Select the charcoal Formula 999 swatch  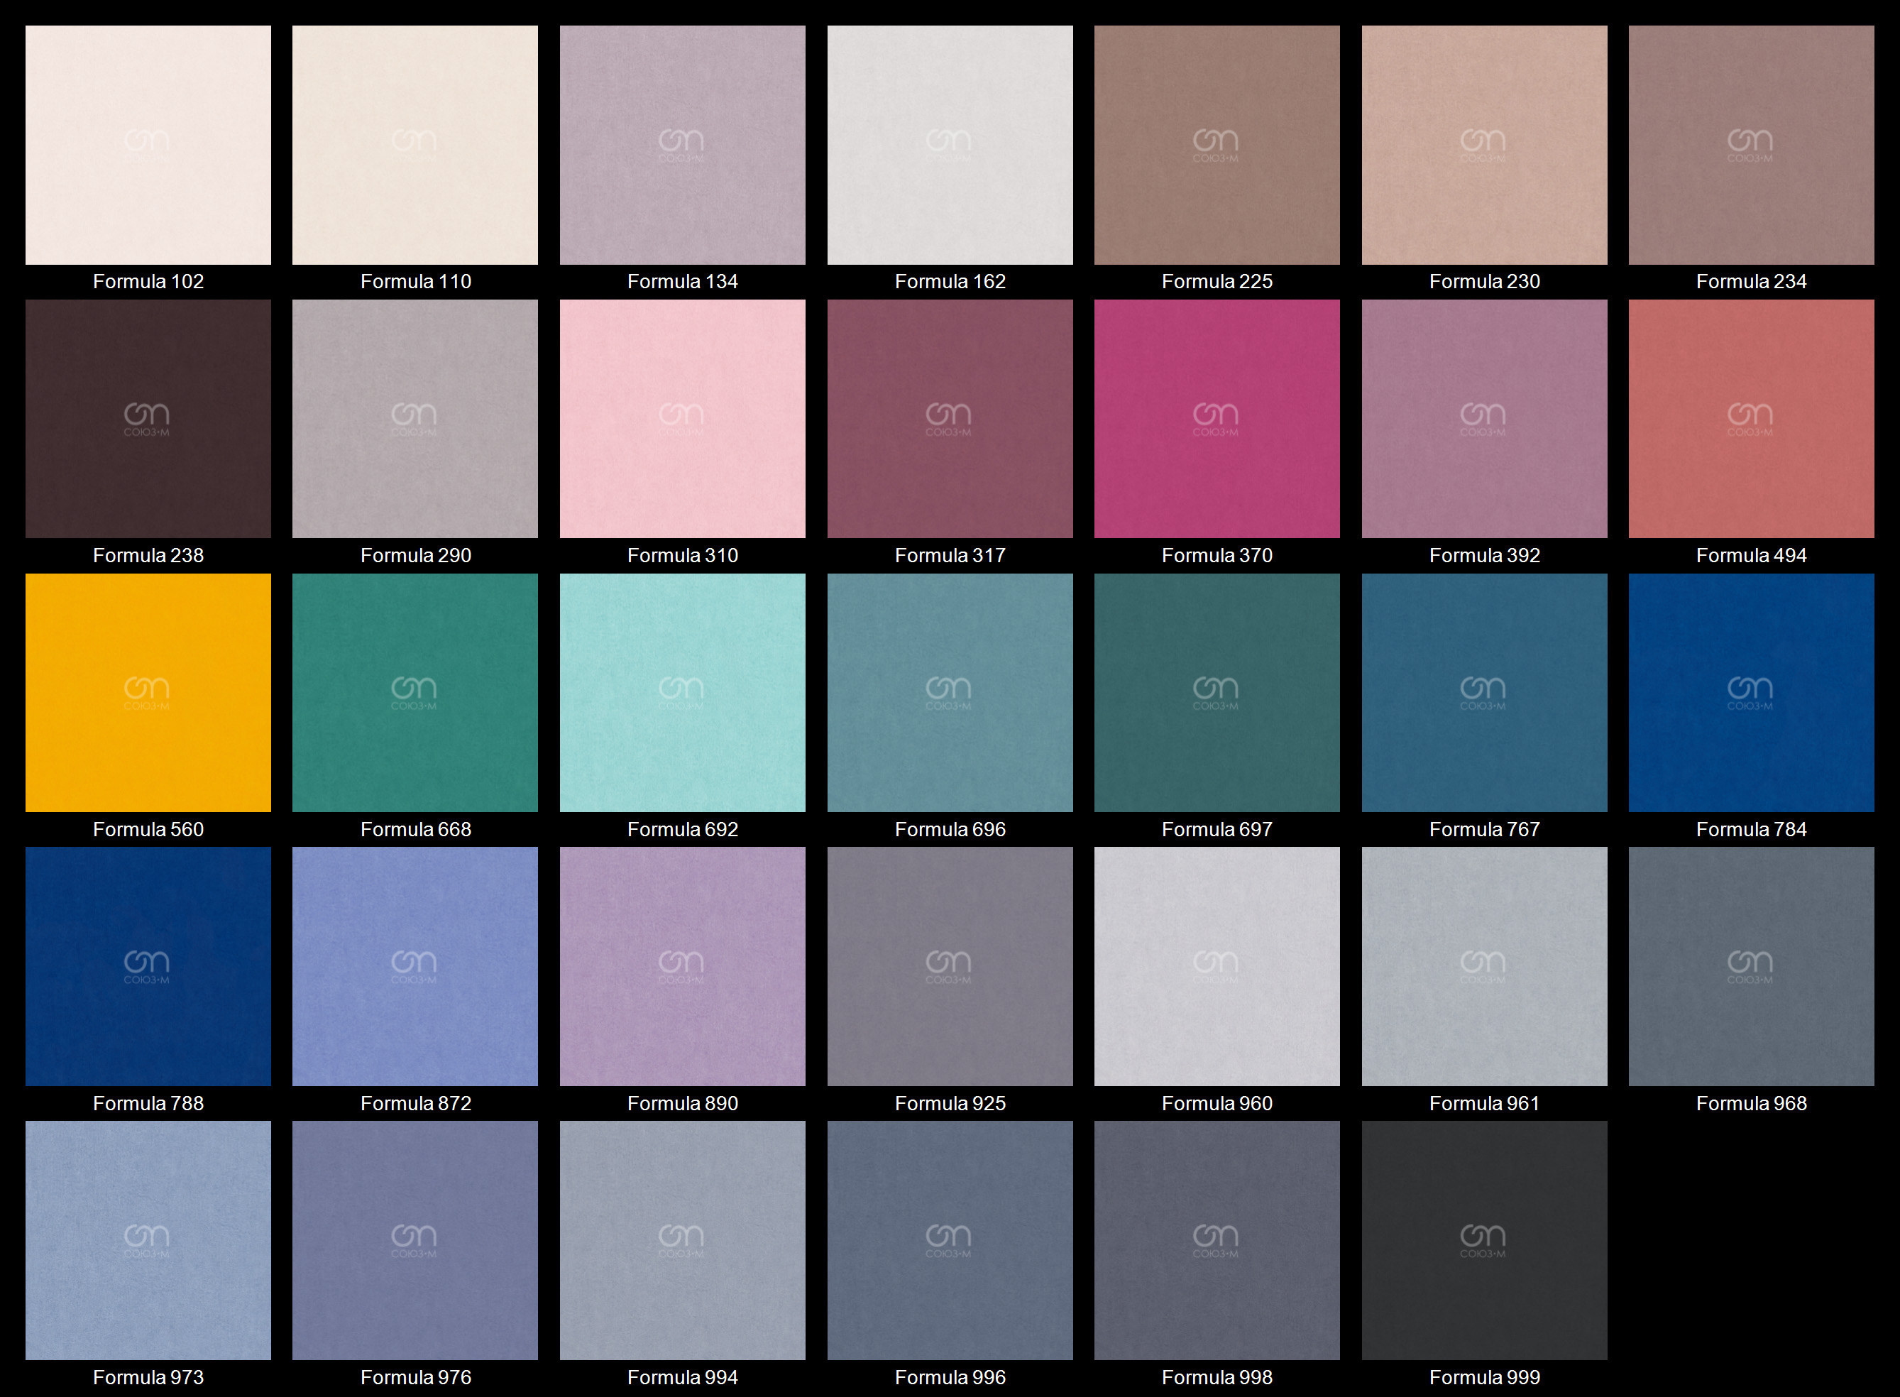[x=1484, y=1241]
